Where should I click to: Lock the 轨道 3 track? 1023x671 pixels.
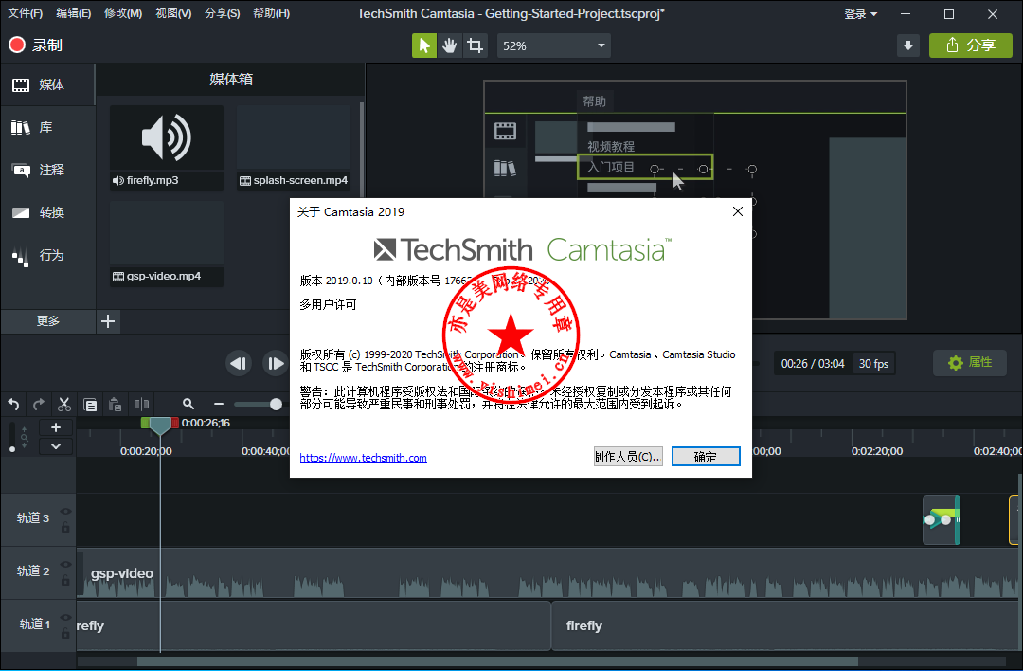65,527
